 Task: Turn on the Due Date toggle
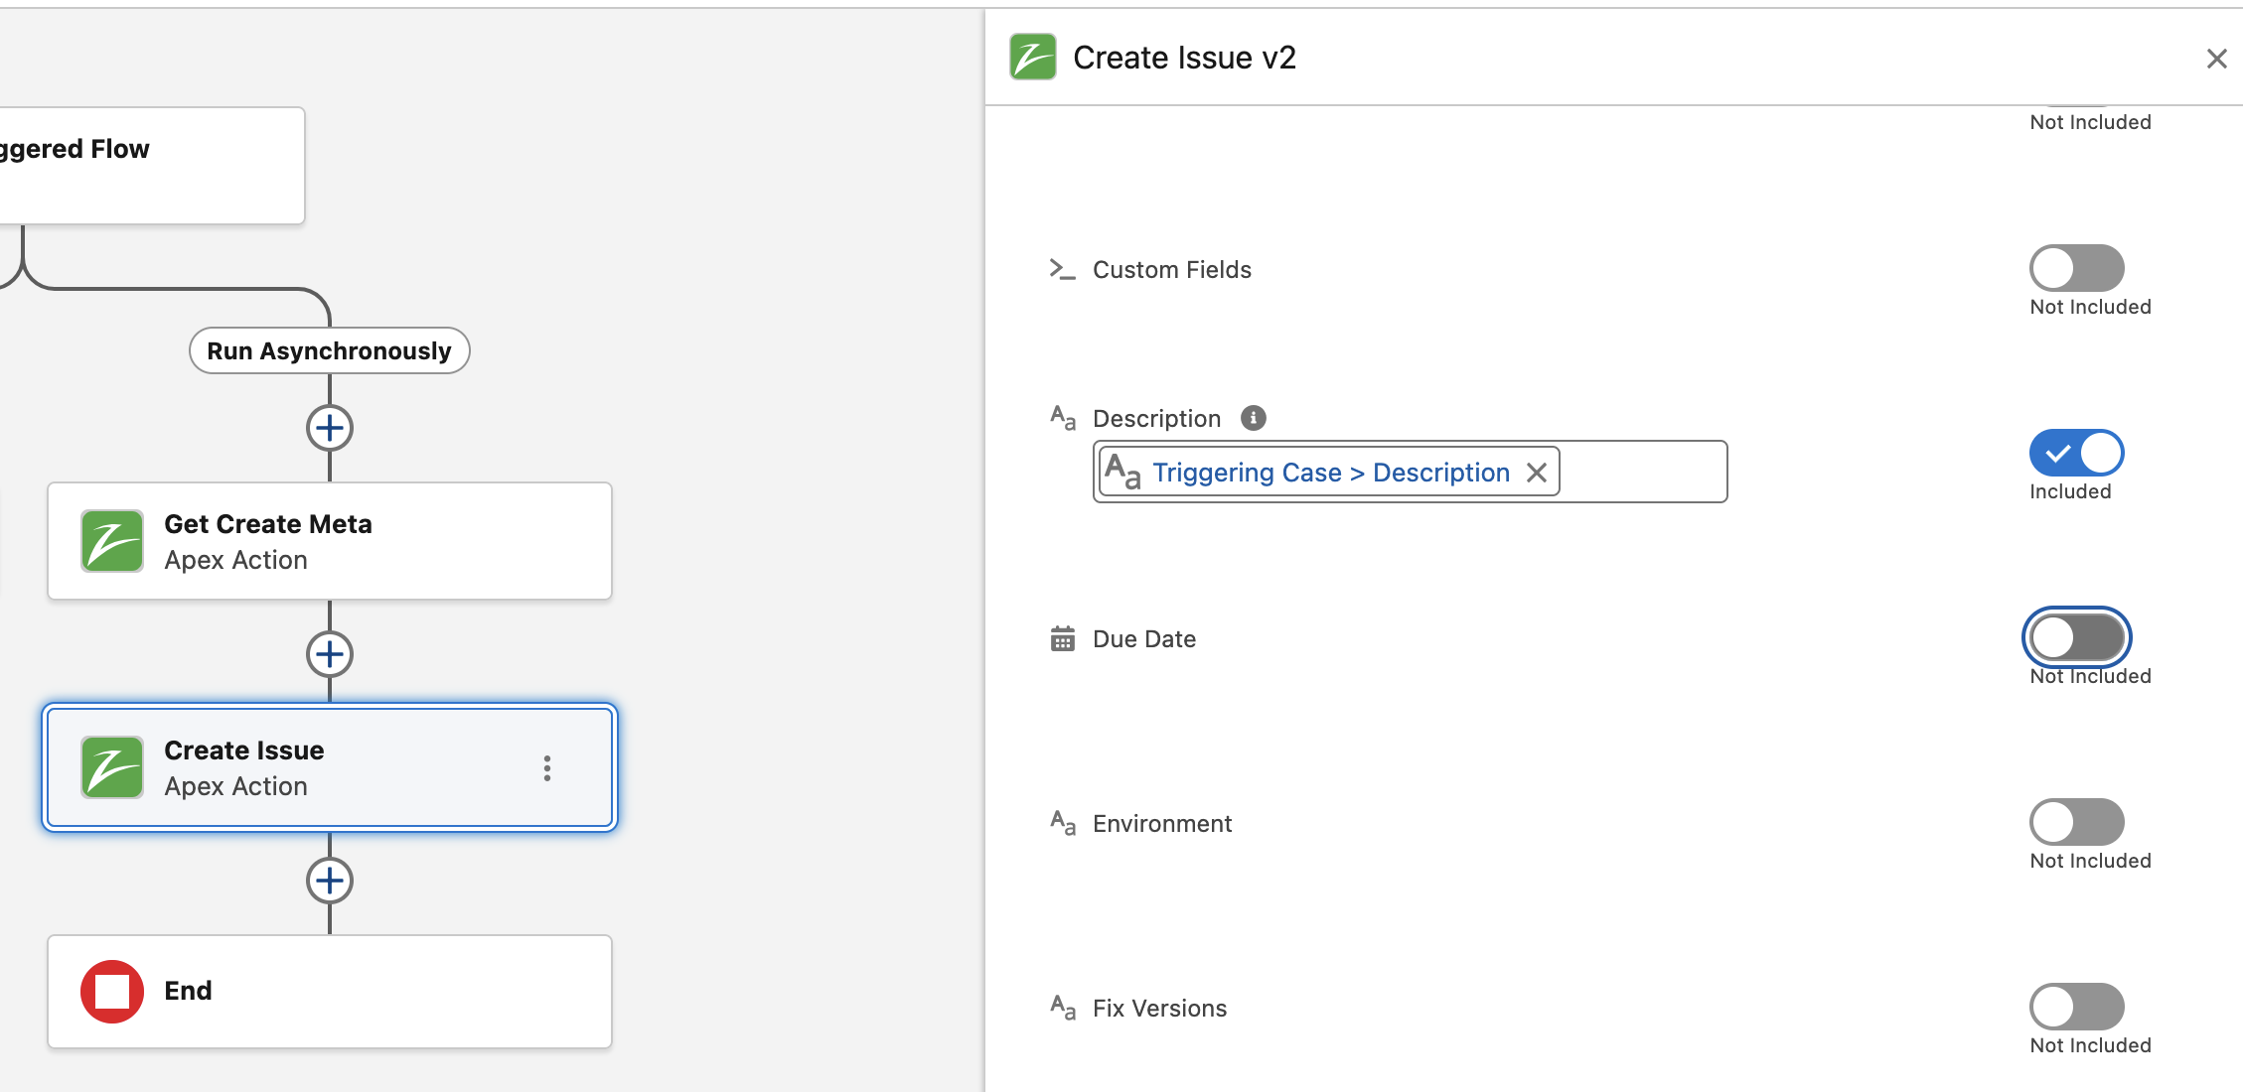(2076, 637)
